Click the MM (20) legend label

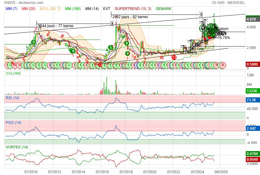(x=28, y=9)
